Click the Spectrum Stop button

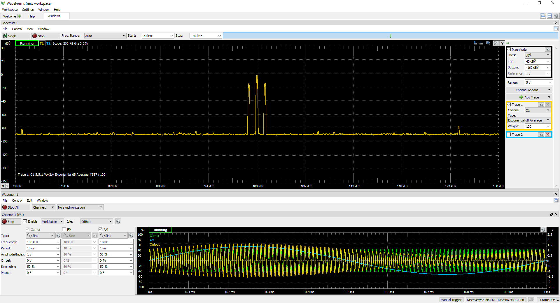(x=45, y=36)
